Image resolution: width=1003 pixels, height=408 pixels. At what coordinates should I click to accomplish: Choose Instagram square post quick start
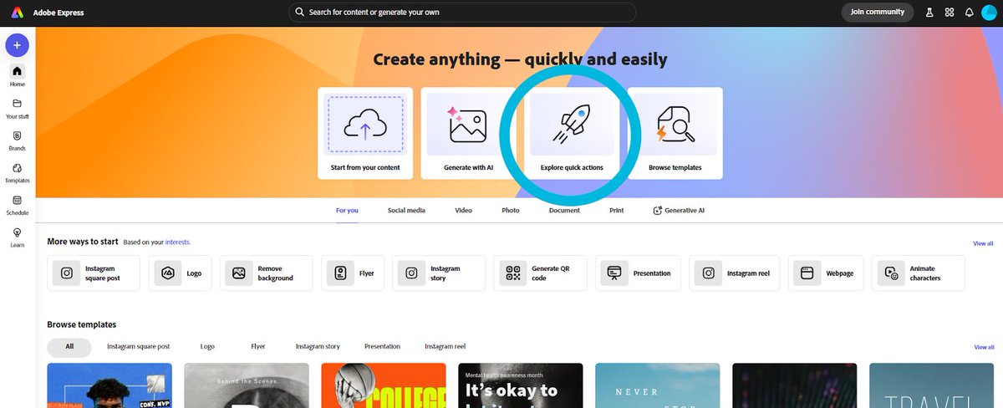(94, 273)
